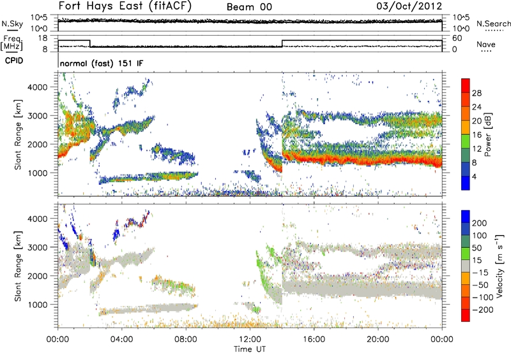
Task: Click the 'CPID' label
Action: [14, 61]
